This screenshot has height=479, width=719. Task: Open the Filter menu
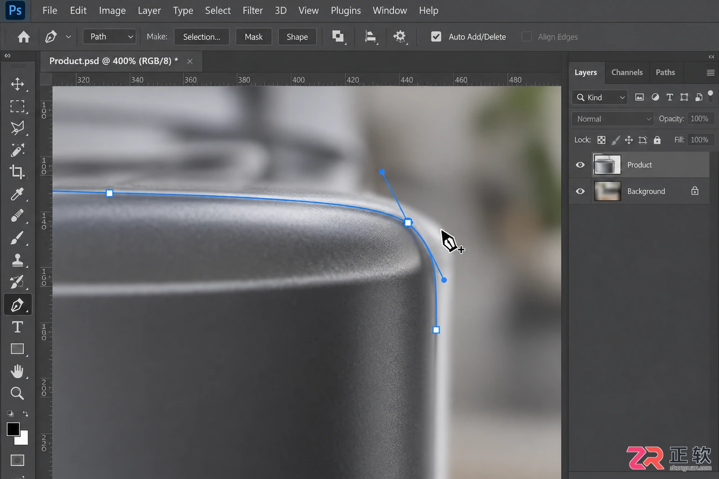(x=253, y=10)
